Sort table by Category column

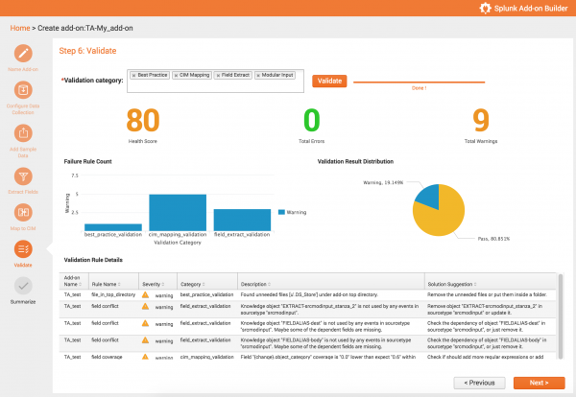tap(207, 281)
